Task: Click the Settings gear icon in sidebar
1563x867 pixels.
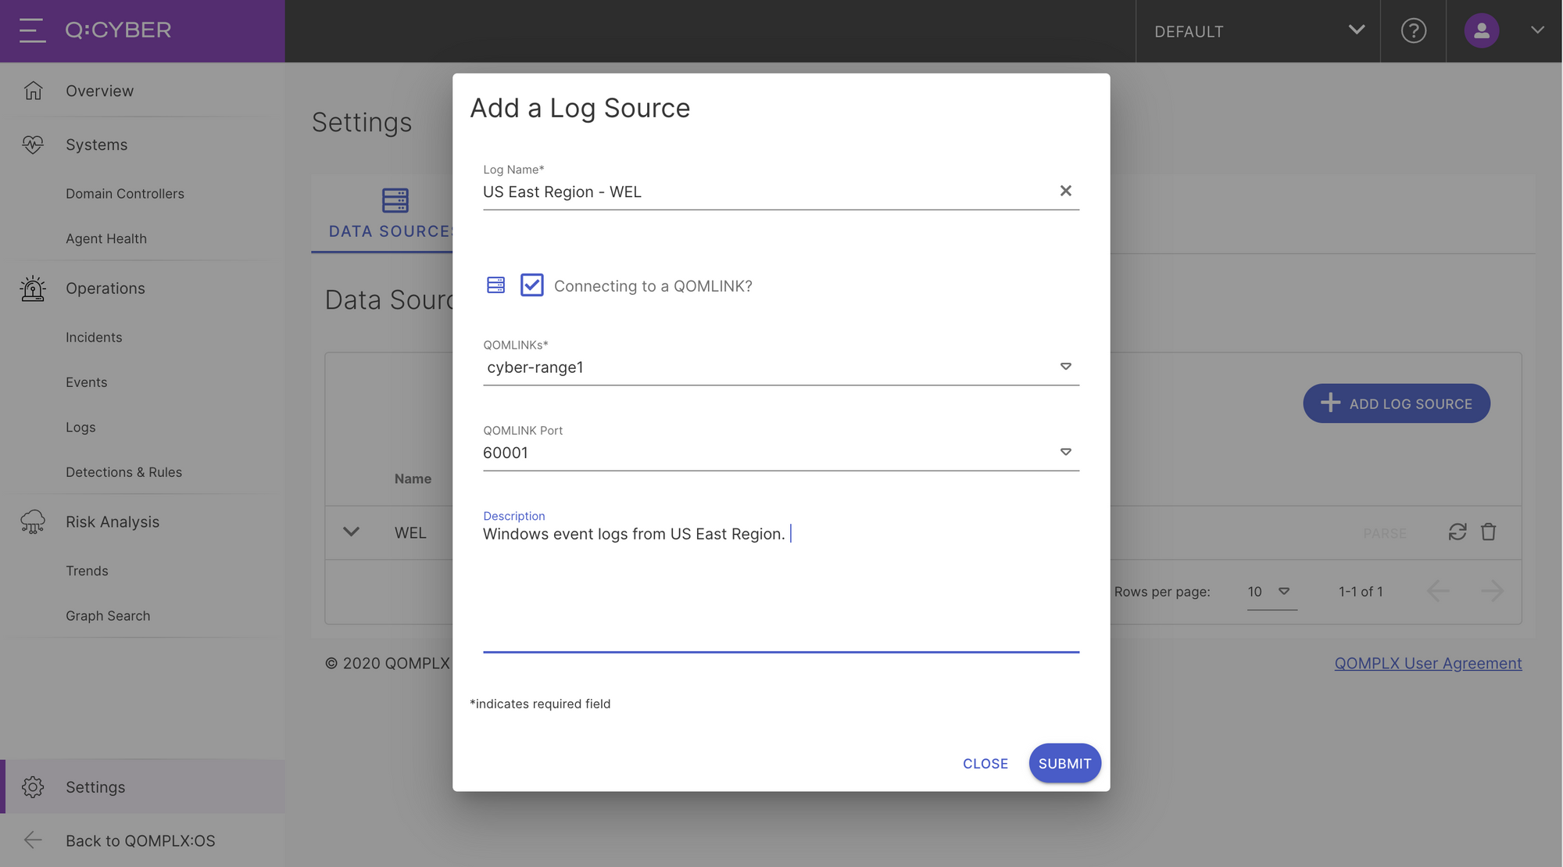Action: click(32, 786)
